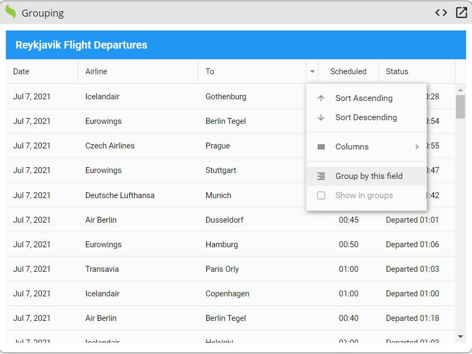Screen dimensions: 472x354
Task: Click the Scheduled column header
Action: click(348, 71)
